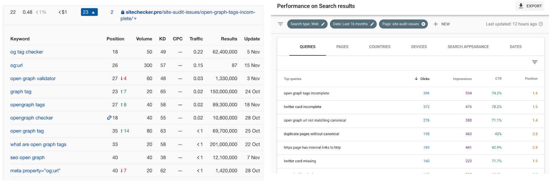This screenshot has width=550, height=184.
Task: Remove the Page site-audit-issues filter
Action: tap(423, 24)
